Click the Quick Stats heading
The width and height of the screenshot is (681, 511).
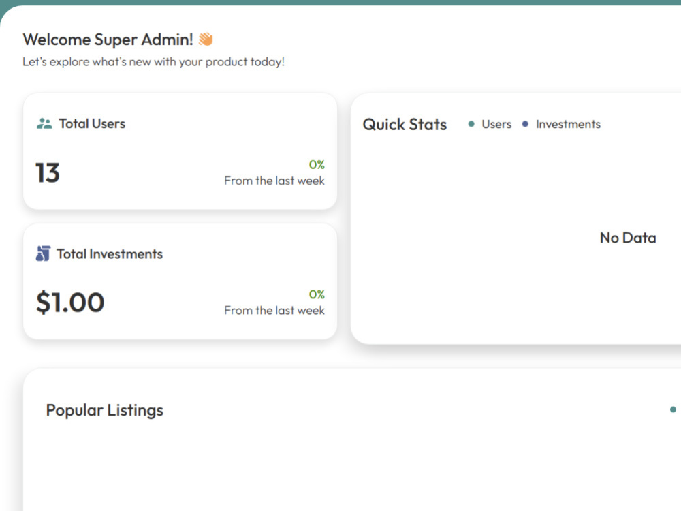coord(405,125)
